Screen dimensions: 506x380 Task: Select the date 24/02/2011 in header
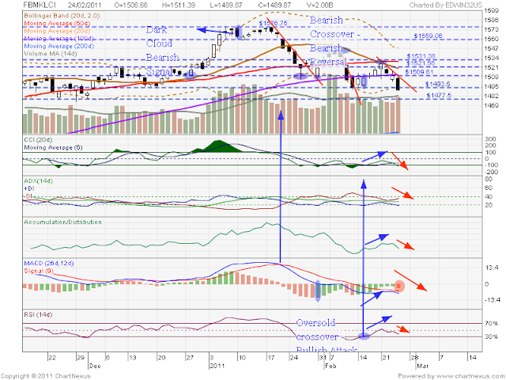click(85, 6)
